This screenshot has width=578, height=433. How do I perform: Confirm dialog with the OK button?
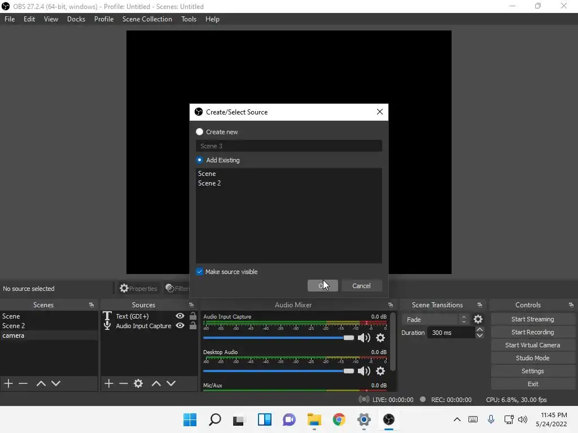click(322, 286)
